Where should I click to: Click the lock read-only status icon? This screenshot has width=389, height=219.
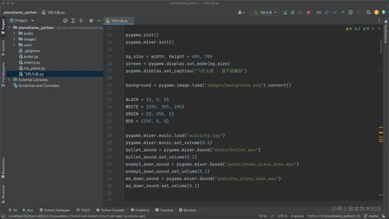coord(383,216)
